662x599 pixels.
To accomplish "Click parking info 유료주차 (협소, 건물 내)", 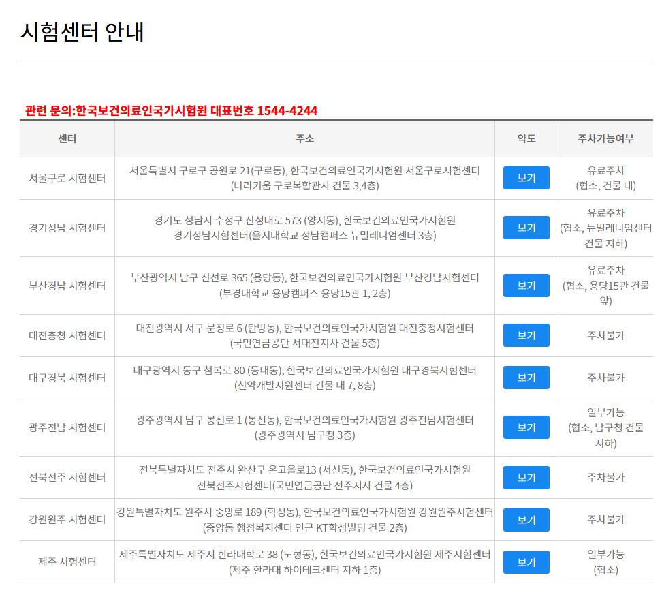I will click(x=605, y=179).
